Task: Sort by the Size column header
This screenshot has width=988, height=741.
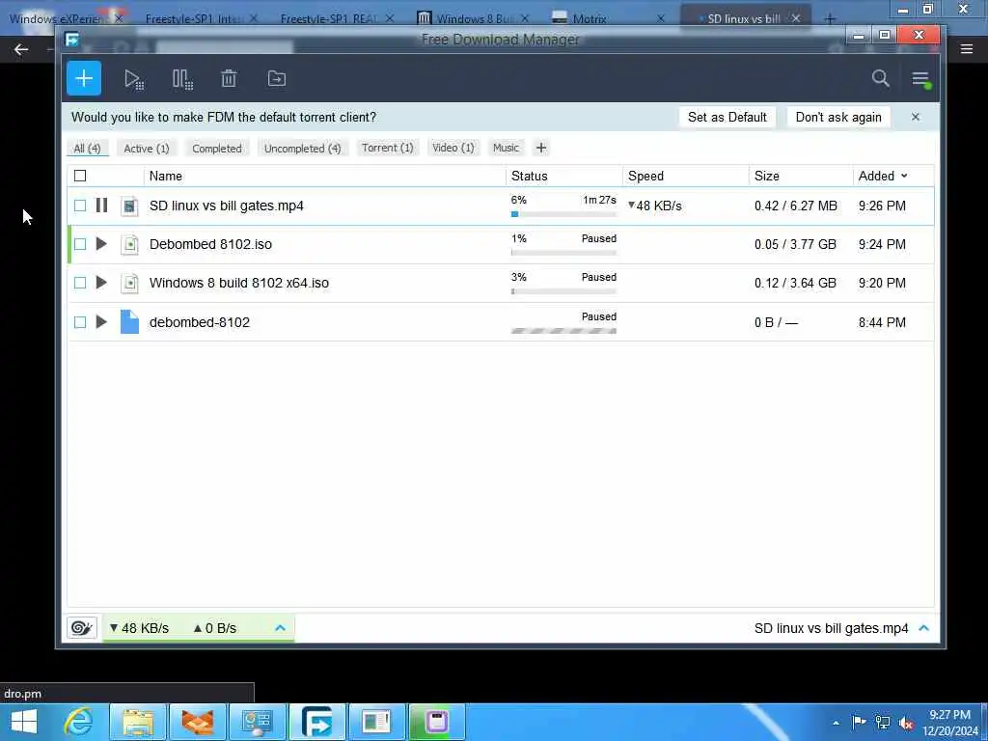Action: (x=800, y=176)
